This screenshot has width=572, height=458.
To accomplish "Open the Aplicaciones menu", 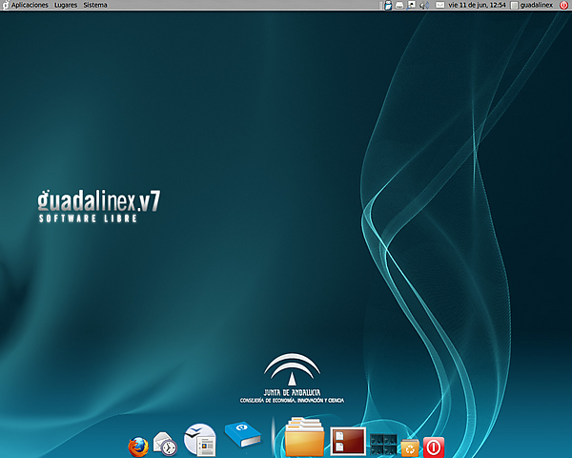I will (x=30, y=5).
